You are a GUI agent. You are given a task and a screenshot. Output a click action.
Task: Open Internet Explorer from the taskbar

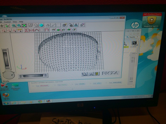14,103
